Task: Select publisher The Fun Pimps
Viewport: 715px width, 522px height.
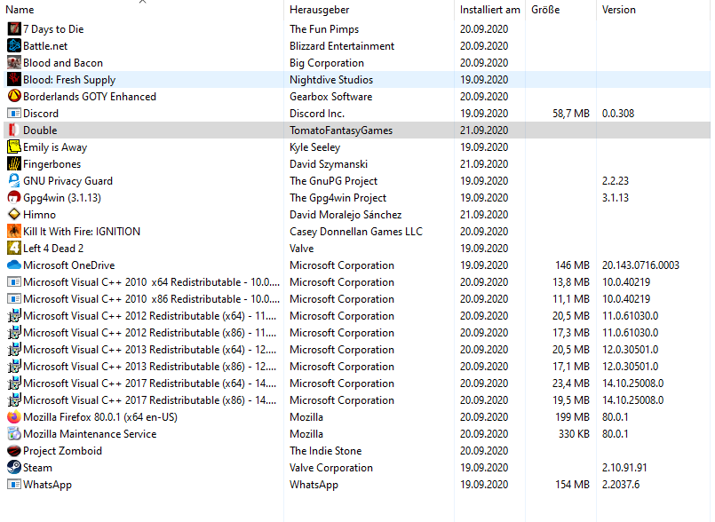Action: (x=324, y=29)
